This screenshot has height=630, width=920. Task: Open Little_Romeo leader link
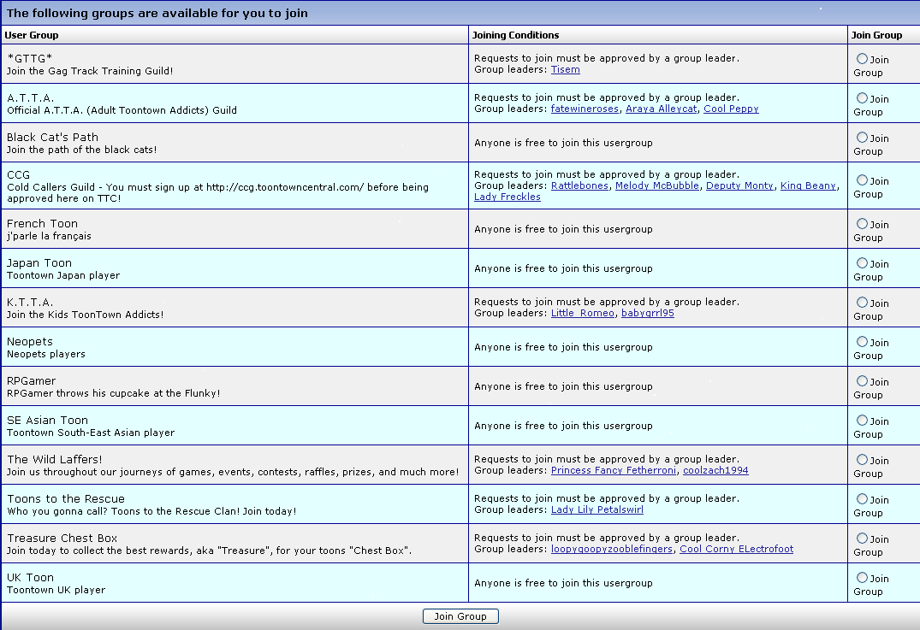tap(583, 313)
